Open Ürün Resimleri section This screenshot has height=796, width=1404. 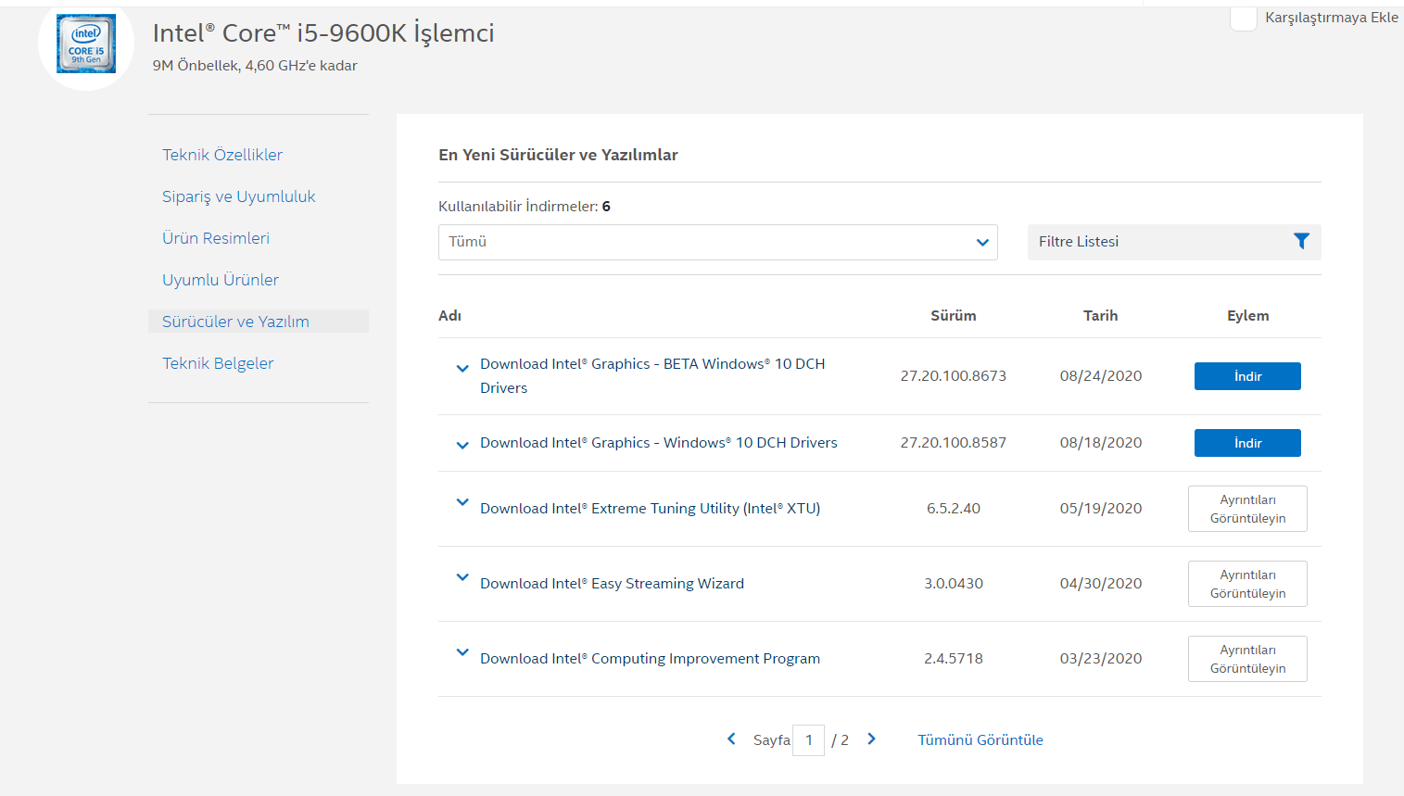click(x=216, y=238)
